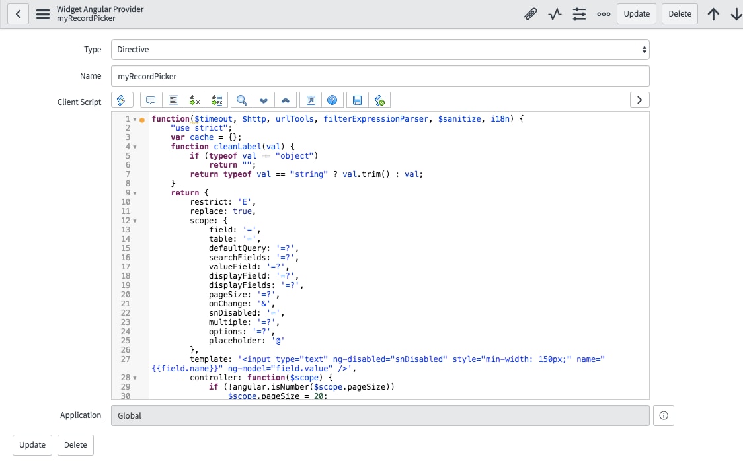Show the activity stream icon
The width and height of the screenshot is (743, 461).
point(555,14)
